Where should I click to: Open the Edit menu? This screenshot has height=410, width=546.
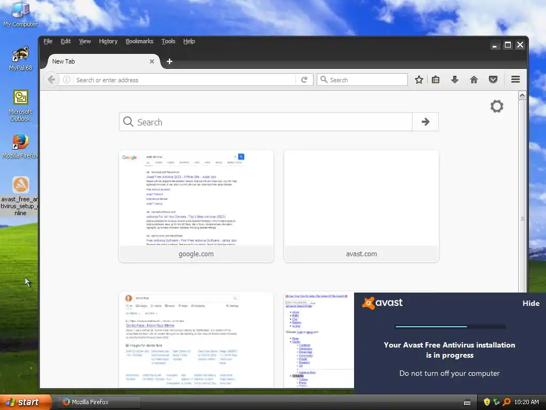pos(66,41)
